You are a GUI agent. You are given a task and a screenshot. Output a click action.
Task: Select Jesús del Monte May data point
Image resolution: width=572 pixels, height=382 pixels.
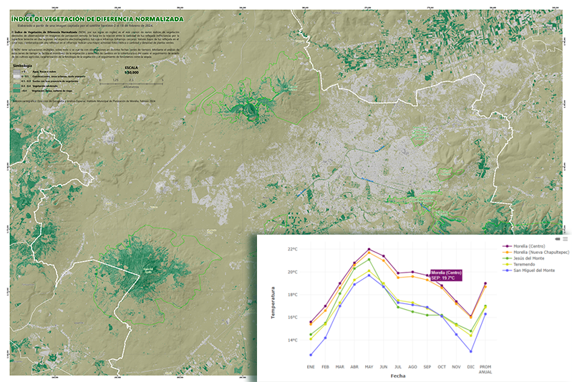pyautogui.click(x=369, y=258)
